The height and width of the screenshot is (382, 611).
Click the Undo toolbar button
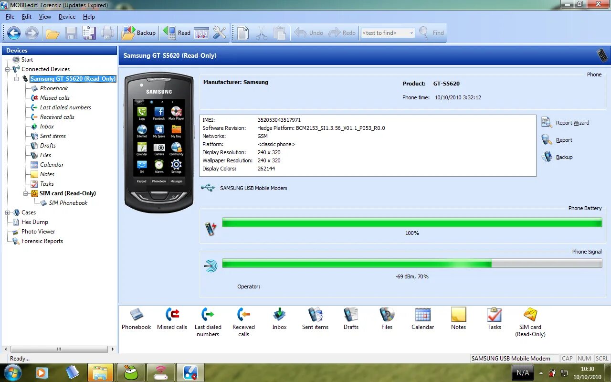309,33
